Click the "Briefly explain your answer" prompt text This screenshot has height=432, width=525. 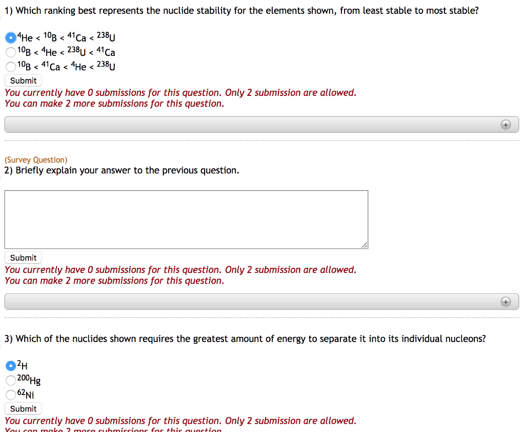click(122, 170)
